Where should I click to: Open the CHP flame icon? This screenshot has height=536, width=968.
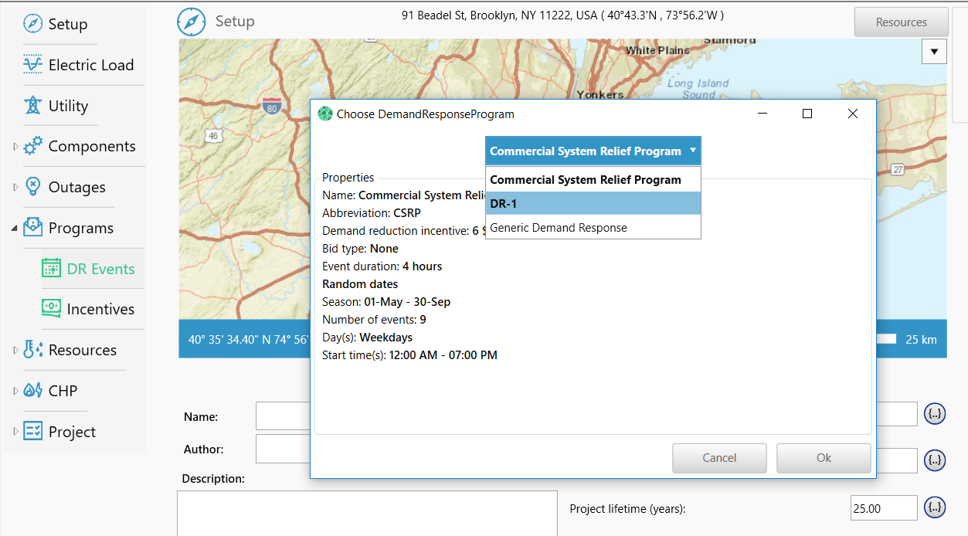point(32,391)
